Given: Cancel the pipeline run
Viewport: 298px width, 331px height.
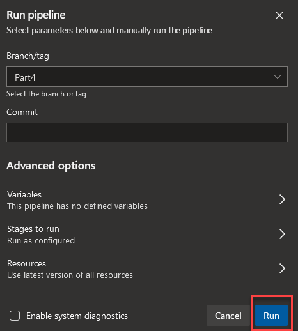Looking at the screenshot, I should (228, 316).
